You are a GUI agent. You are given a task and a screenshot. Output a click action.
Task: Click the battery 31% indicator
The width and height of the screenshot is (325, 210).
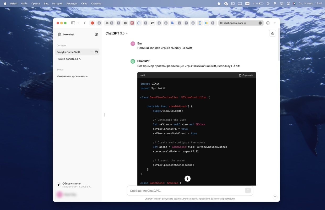point(258,3)
